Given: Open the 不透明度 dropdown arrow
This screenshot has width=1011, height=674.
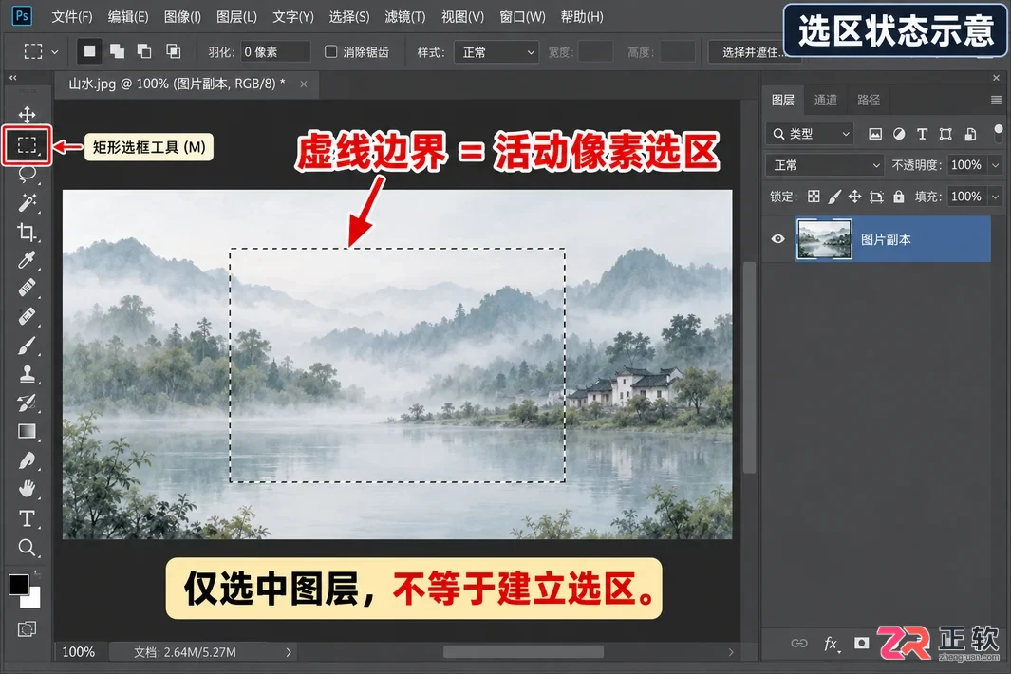Looking at the screenshot, I should click(996, 165).
